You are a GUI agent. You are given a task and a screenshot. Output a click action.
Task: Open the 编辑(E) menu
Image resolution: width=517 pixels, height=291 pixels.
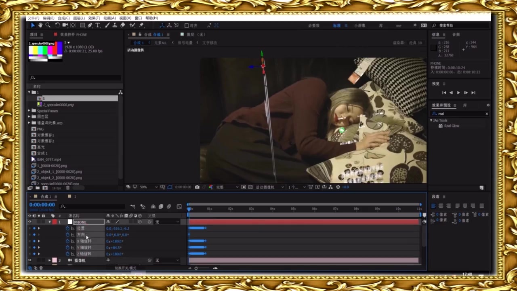pos(48,18)
